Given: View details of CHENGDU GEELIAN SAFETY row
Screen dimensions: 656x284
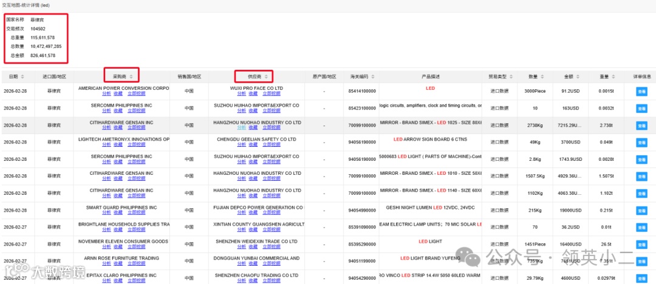Looking at the screenshot, I should [641, 142].
